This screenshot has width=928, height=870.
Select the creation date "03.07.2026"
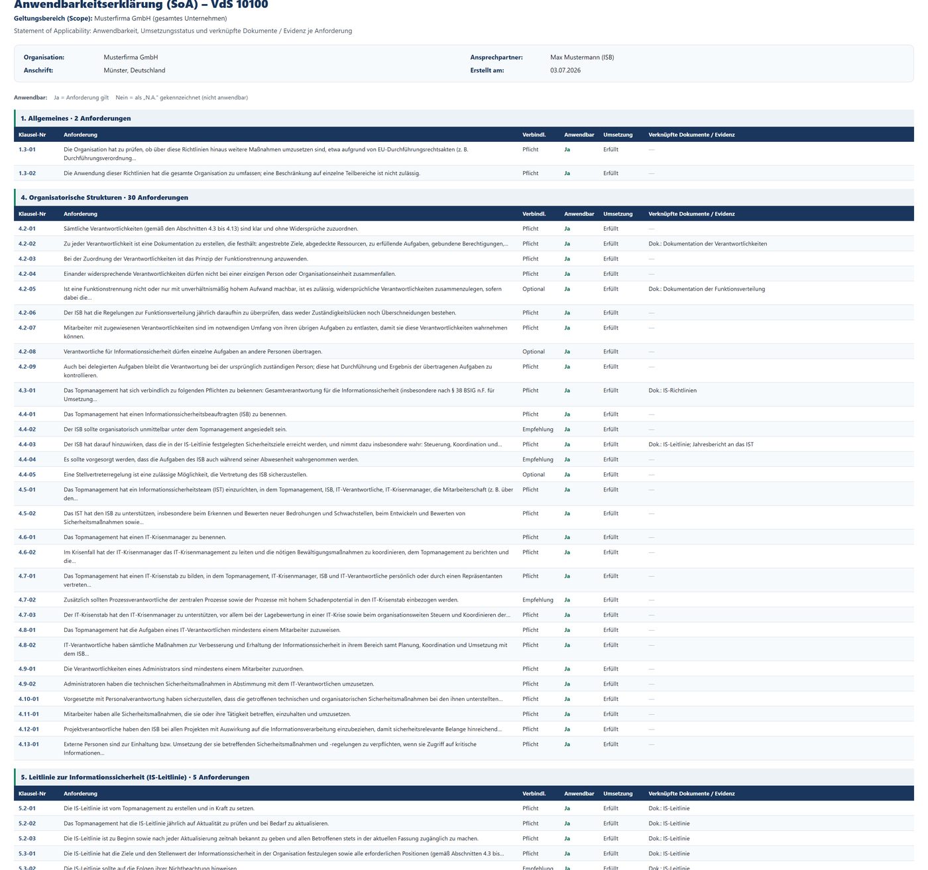[x=565, y=70]
